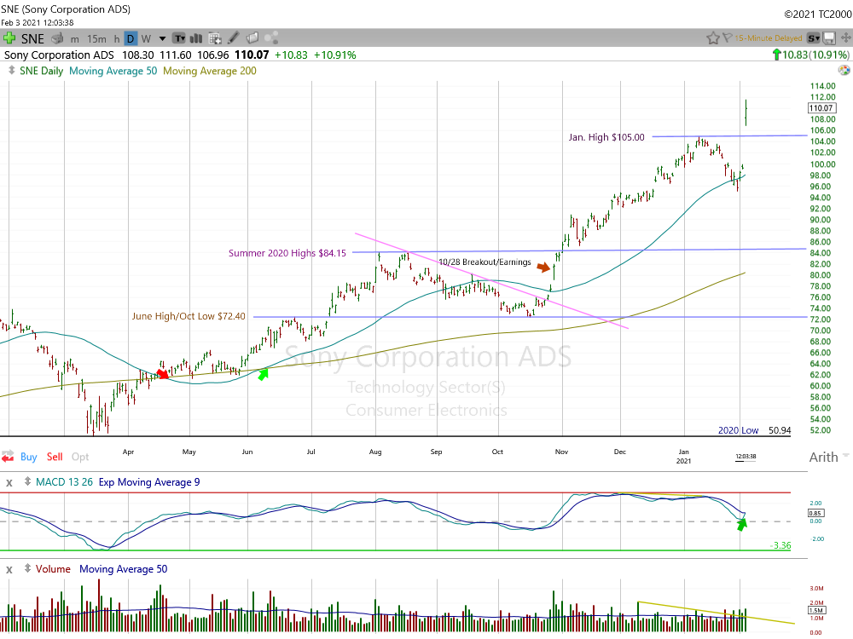
Task: Click the Buy button
Action: coord(28,457)
